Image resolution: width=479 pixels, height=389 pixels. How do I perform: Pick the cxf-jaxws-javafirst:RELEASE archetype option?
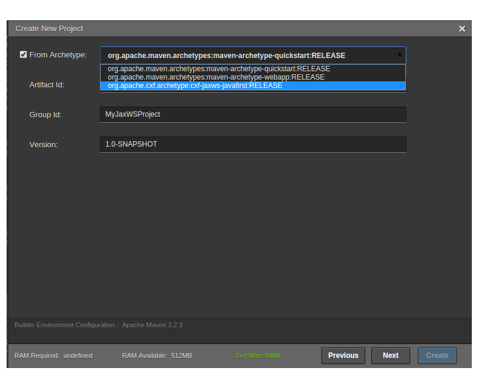point(253,86)
